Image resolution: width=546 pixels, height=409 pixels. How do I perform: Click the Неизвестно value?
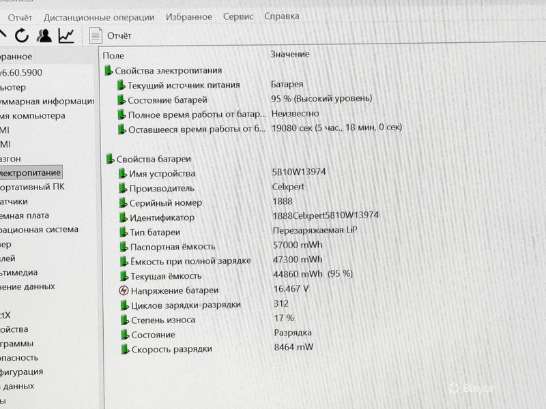tap(295, 113)
